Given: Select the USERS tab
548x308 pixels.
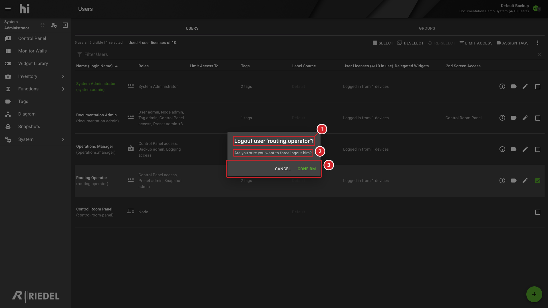Looking at the screenshot, I should (192, 28).
